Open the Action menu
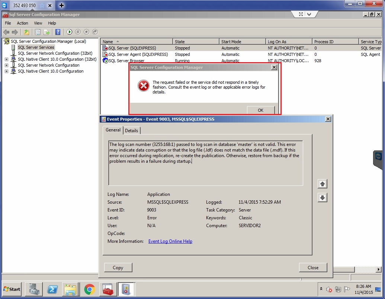385x299 pixels. pyautogui.click(x=22, y=23)
